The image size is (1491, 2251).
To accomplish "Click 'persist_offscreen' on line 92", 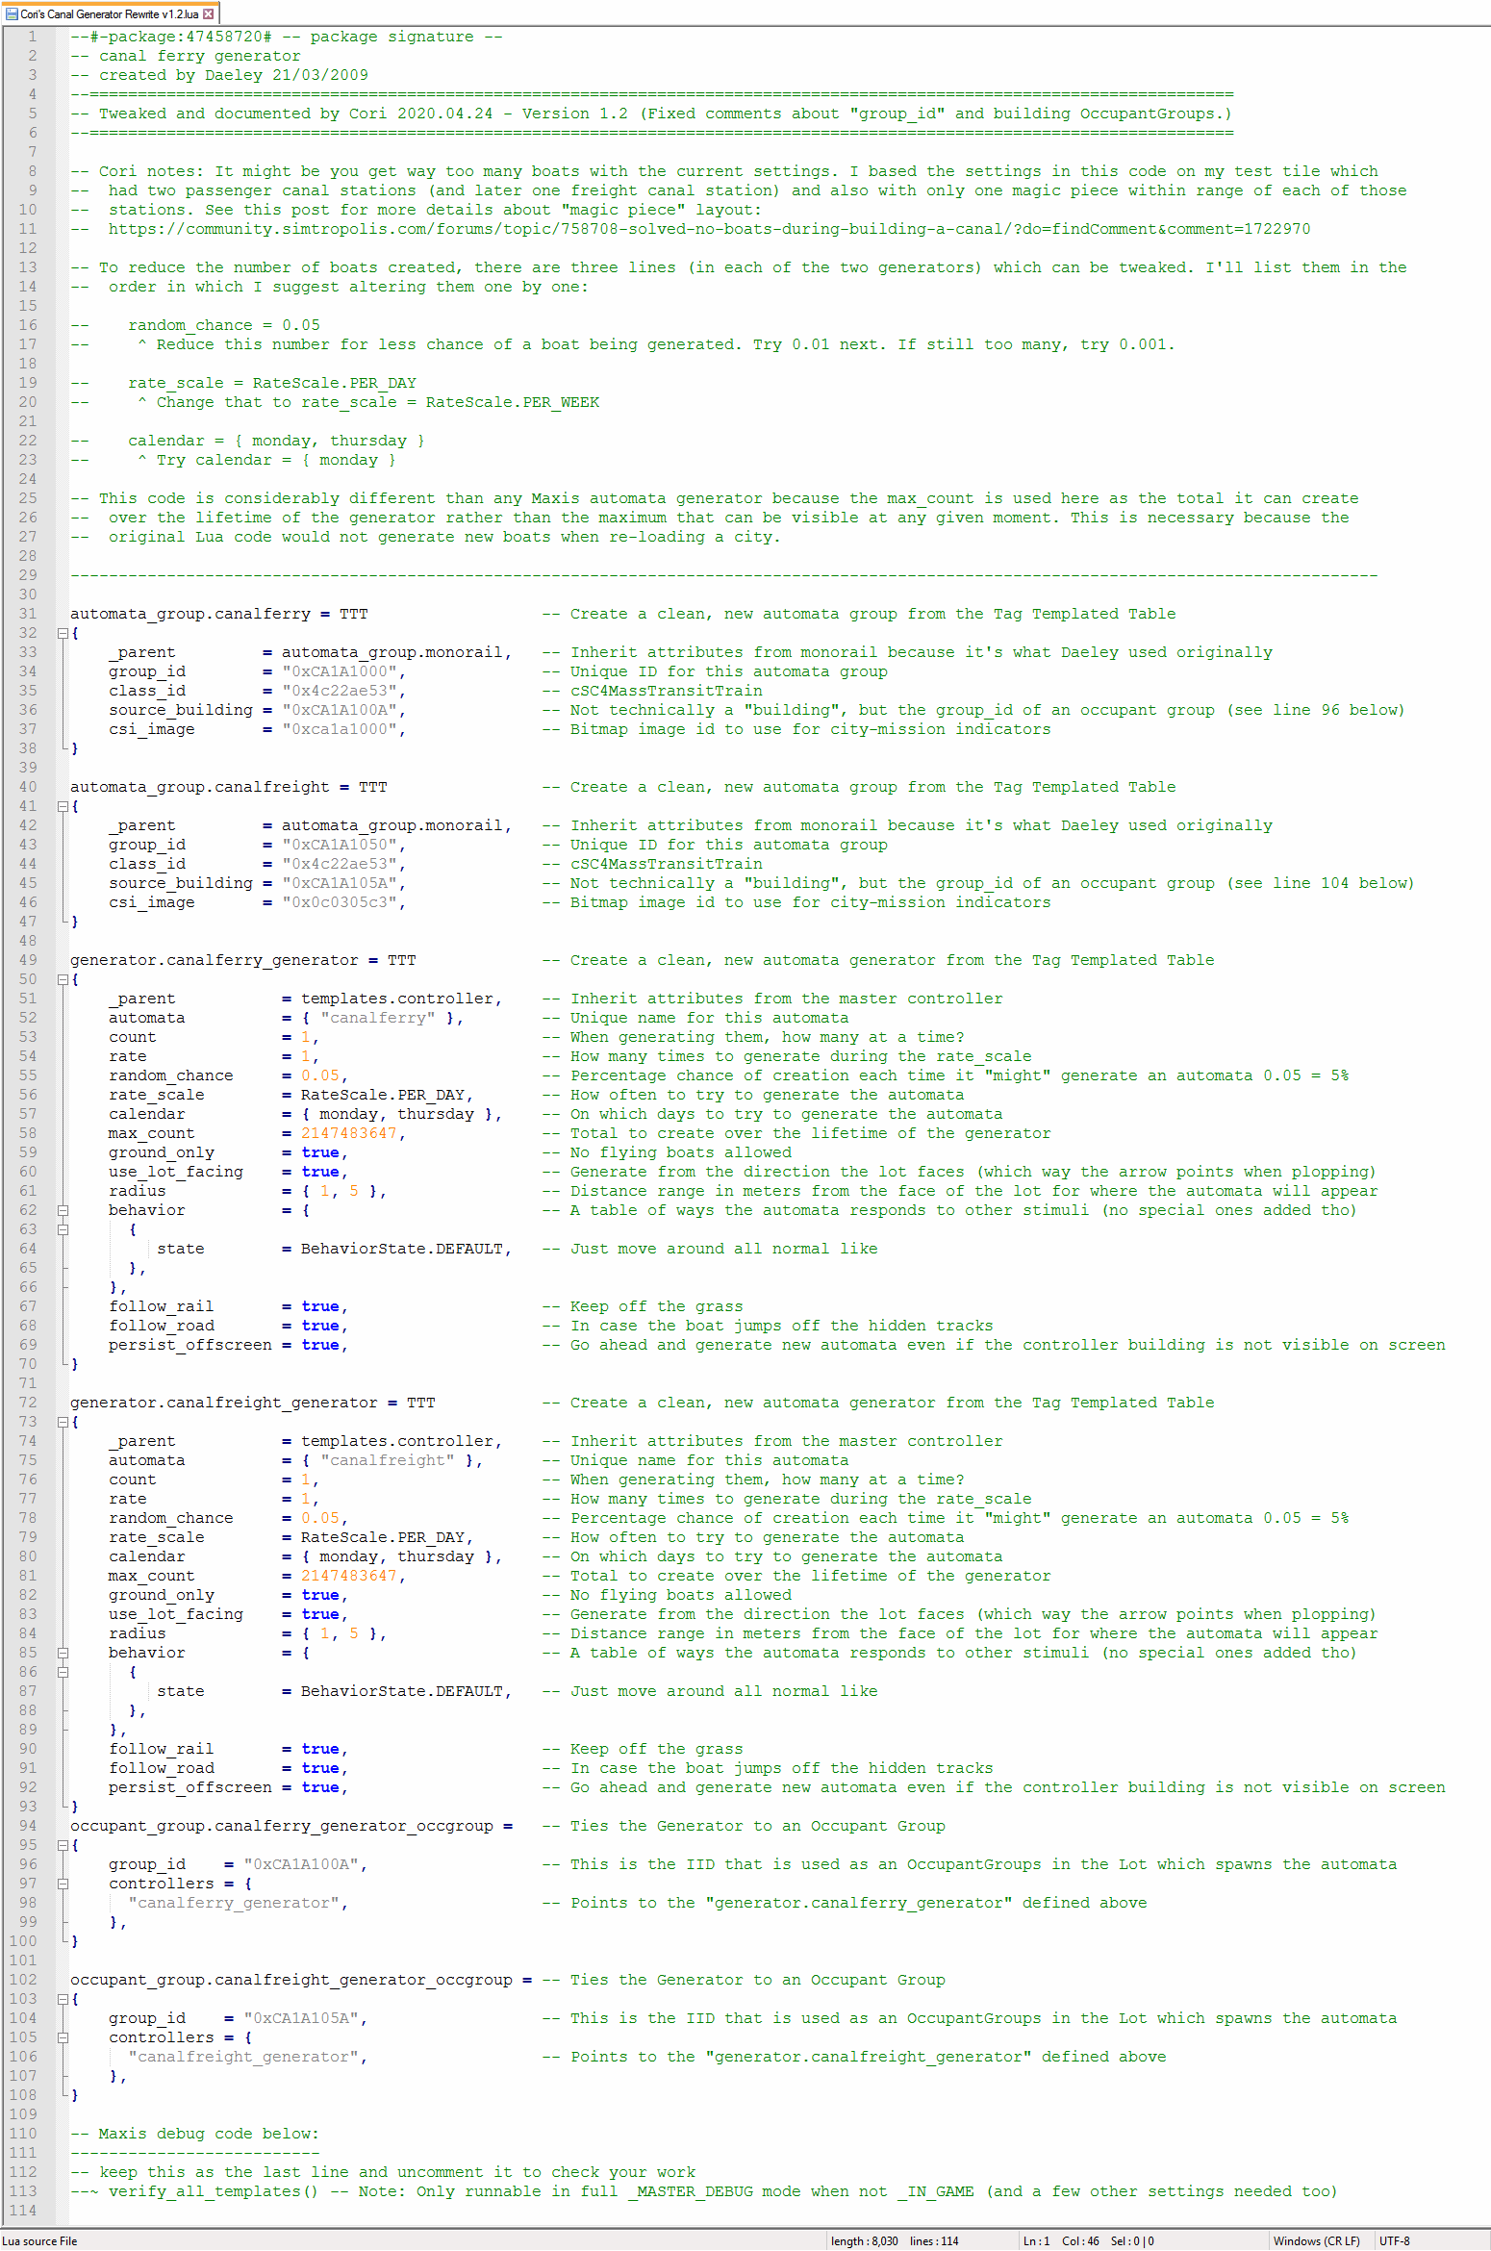I will tap(190, 1787).
